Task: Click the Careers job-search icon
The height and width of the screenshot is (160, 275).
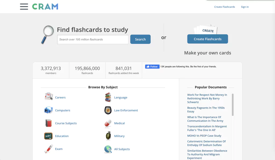Action: tap(49, 96)
